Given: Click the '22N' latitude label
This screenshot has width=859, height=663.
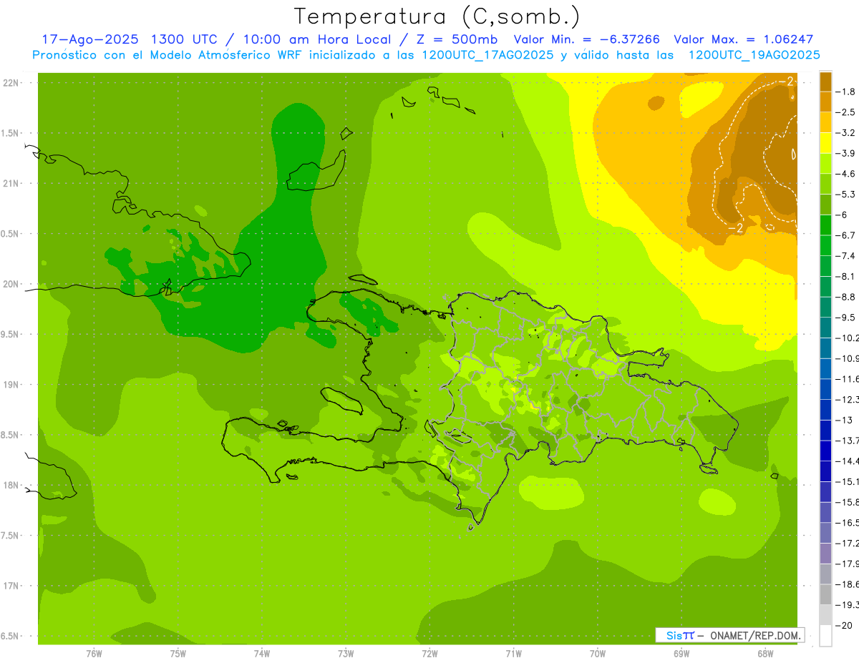Looking at the screenshot, I should click(x=11, y=83).
